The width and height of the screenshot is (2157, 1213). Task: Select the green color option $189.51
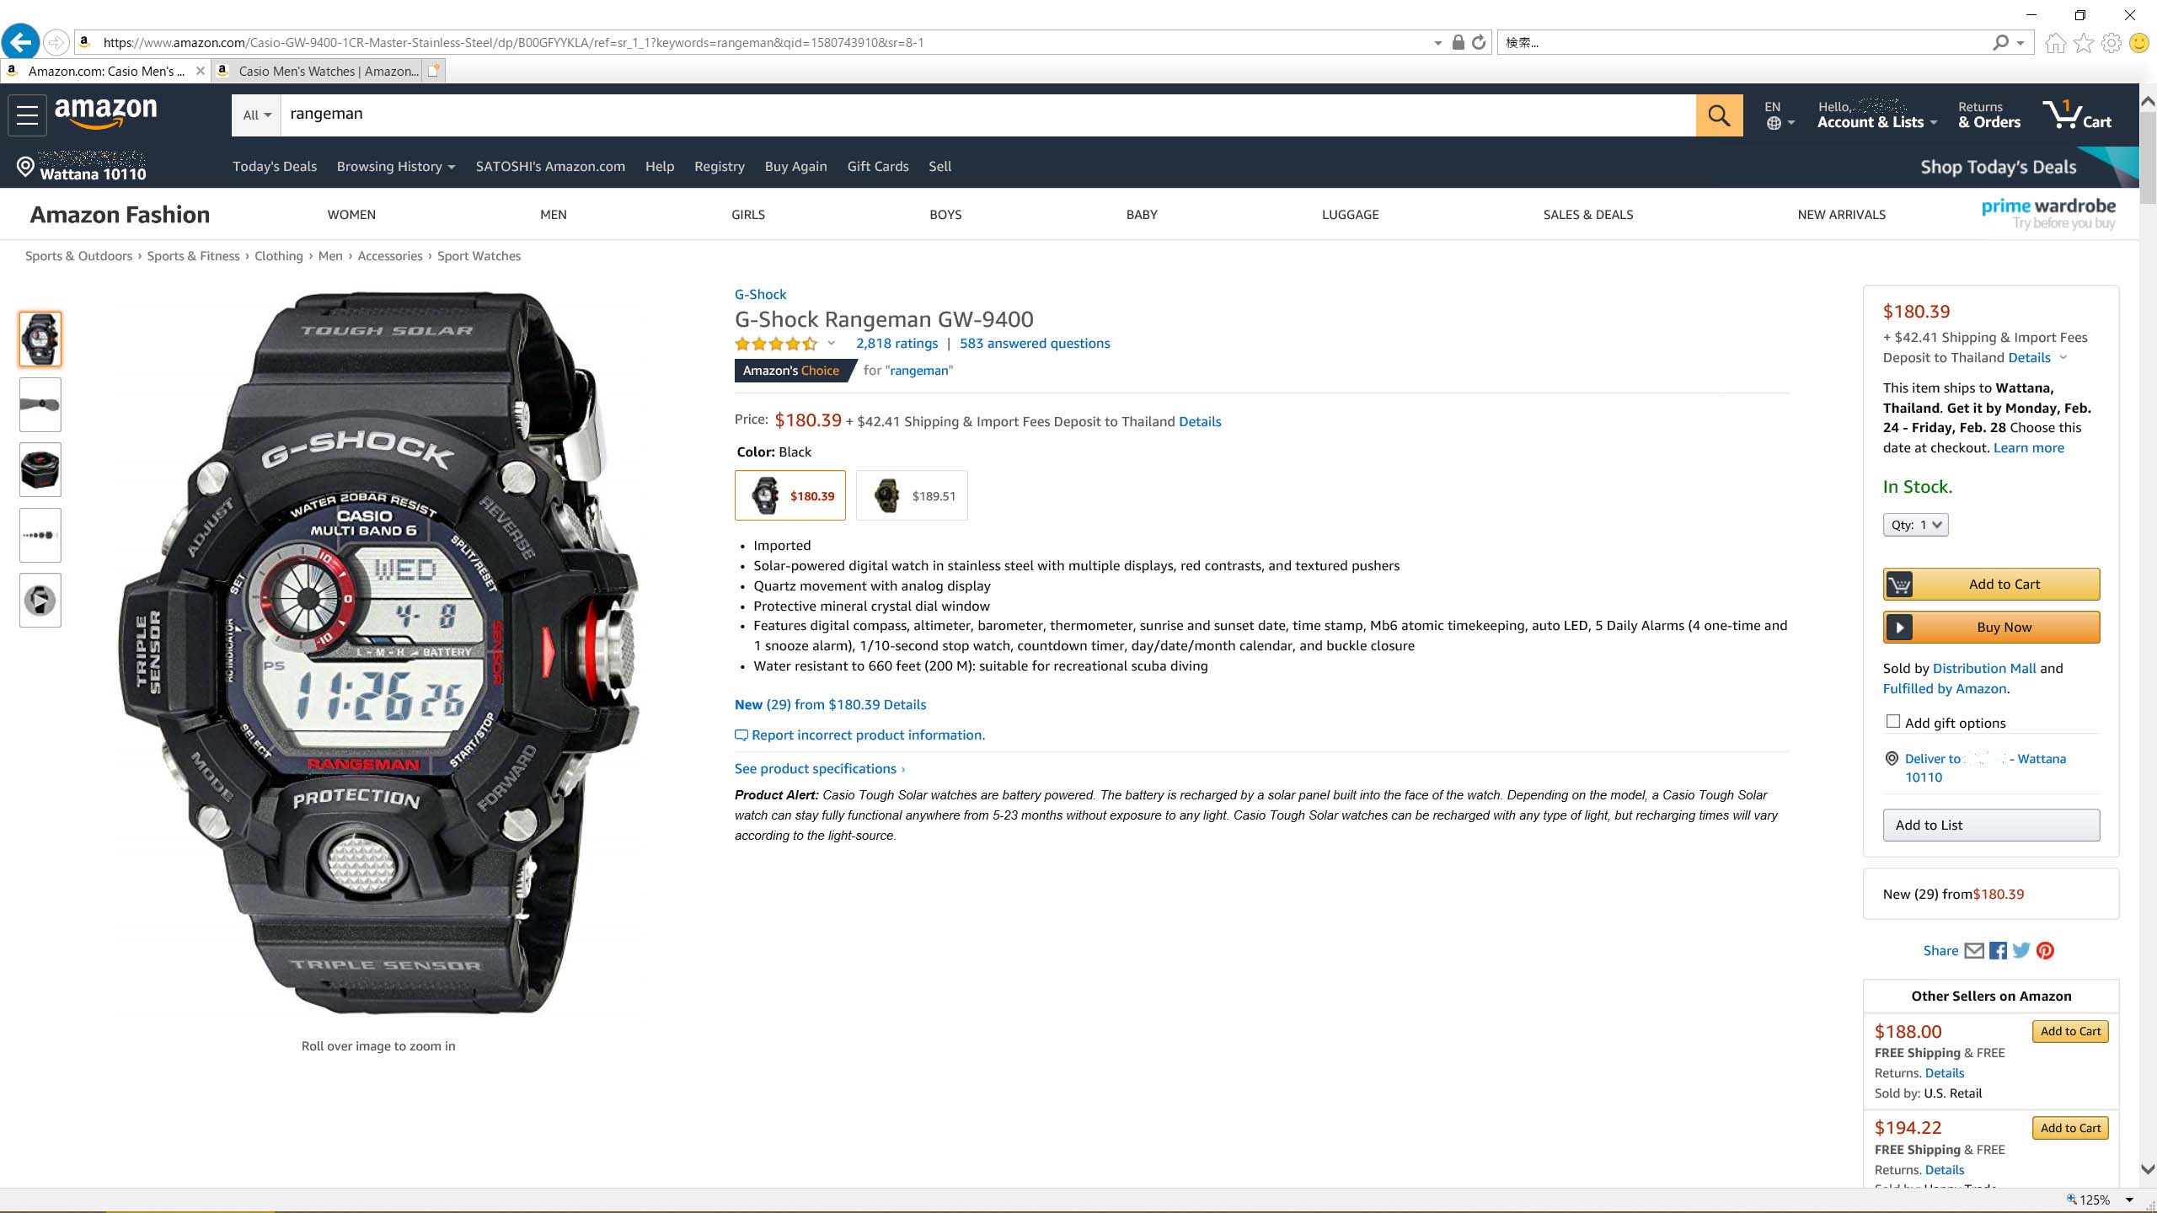(x=912, y=495)
